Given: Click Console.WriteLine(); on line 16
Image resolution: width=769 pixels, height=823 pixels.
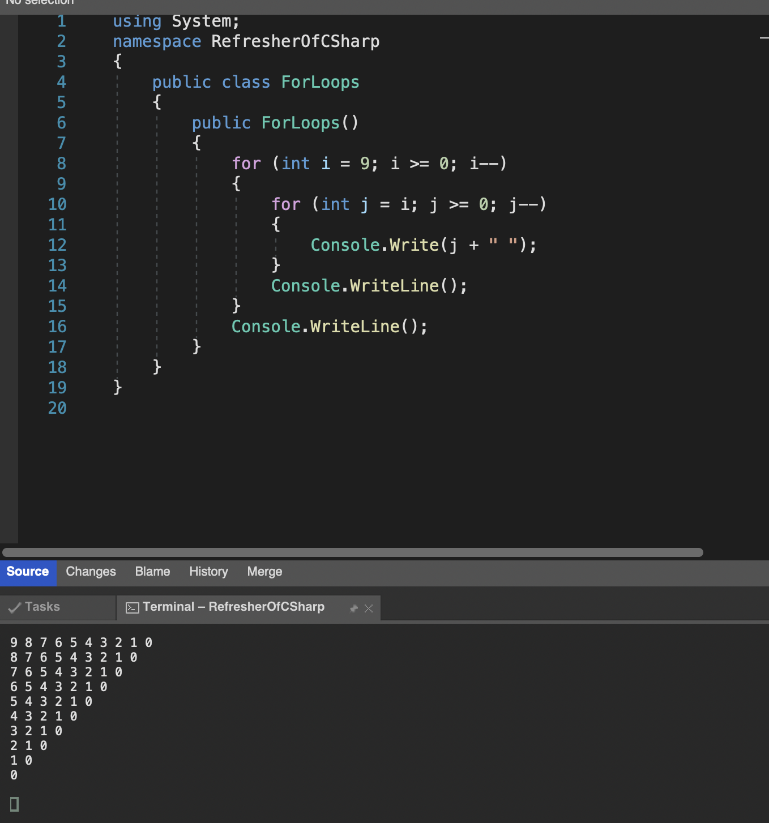Looking at the screenshot, I should pyautogui.click(x=330, y=326).
